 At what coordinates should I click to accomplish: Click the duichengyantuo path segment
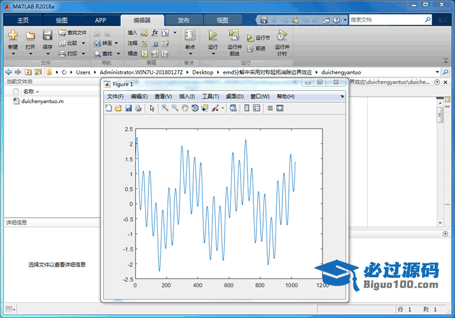point(341,73)
